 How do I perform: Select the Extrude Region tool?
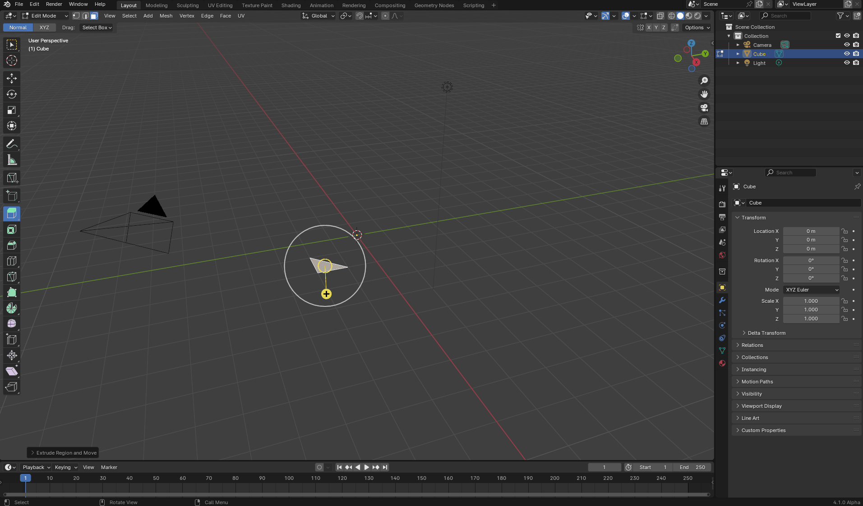[x=12, y=213]
